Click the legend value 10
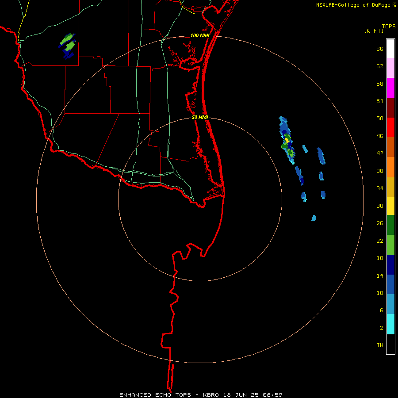The image size is (398, 398). click(380, 293)
